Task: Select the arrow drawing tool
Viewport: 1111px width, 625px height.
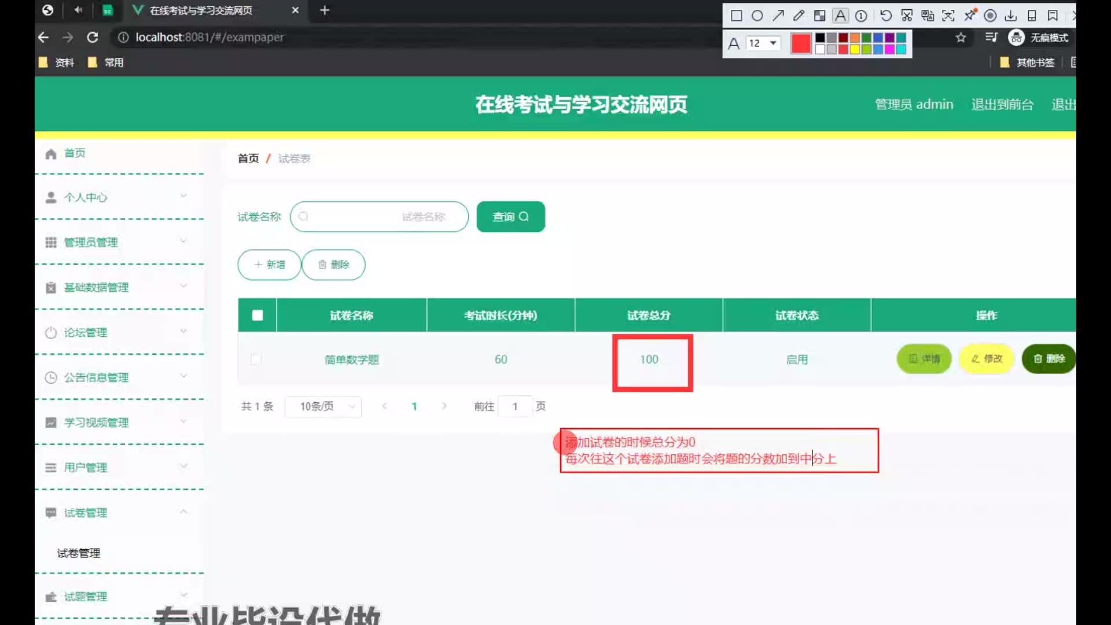Action: (x=778, y=16)
